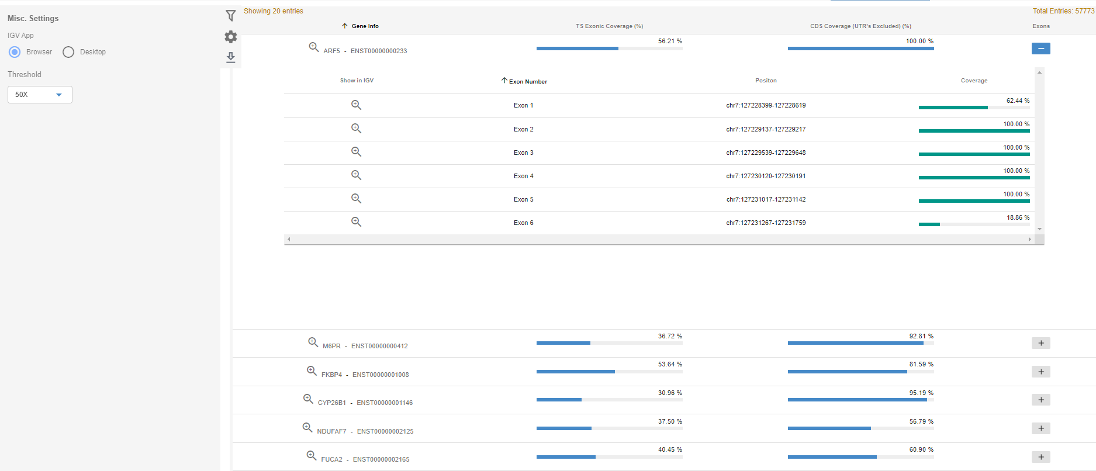Show Exon 1 in IGV
Viewport: 1096px width, 471px height.
(x=356, y=105)
